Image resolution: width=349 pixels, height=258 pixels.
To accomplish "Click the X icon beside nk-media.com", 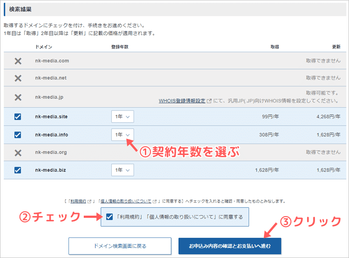I will coord(18,61).
